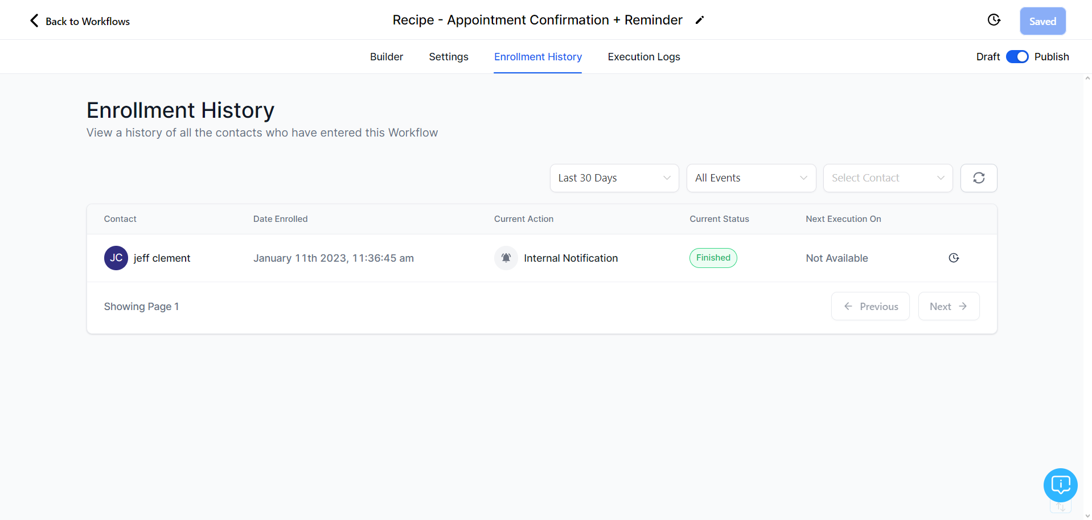This screenshot has width=1092, height=520.
Task: Open the All Events filter dropdown
Action: pyautogui.click(x=751, y=178)
